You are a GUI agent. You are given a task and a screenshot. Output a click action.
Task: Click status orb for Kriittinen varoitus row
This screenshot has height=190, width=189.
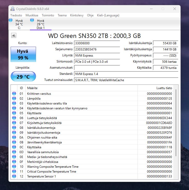point(14,93)
